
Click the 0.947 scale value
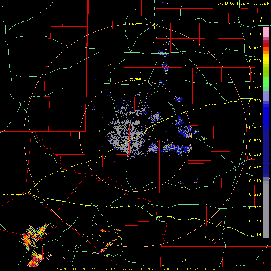click(x=255, y=47)
